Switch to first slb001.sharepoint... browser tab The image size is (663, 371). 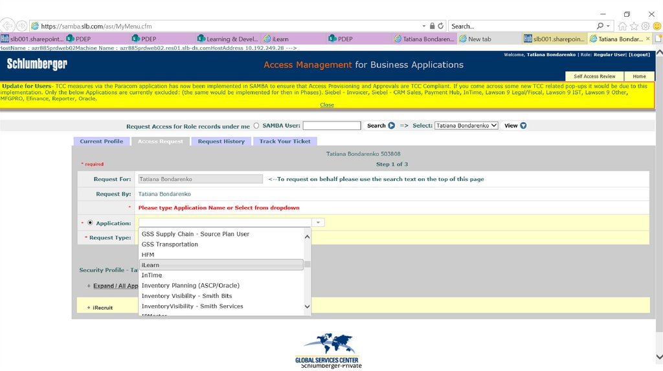(32, 38)
